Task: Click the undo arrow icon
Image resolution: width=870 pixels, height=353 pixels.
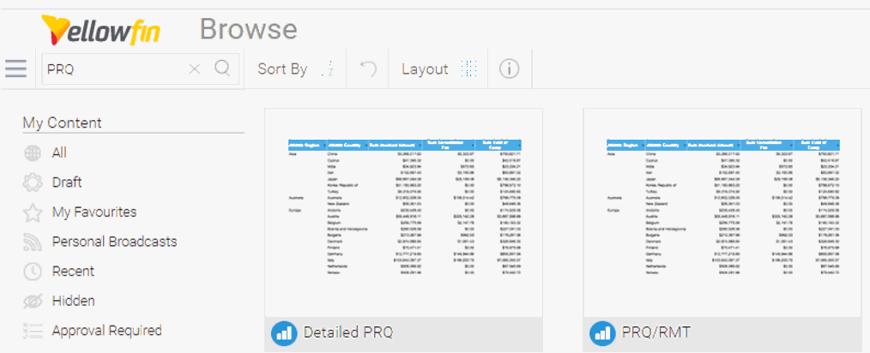Action: coord(367,69)
